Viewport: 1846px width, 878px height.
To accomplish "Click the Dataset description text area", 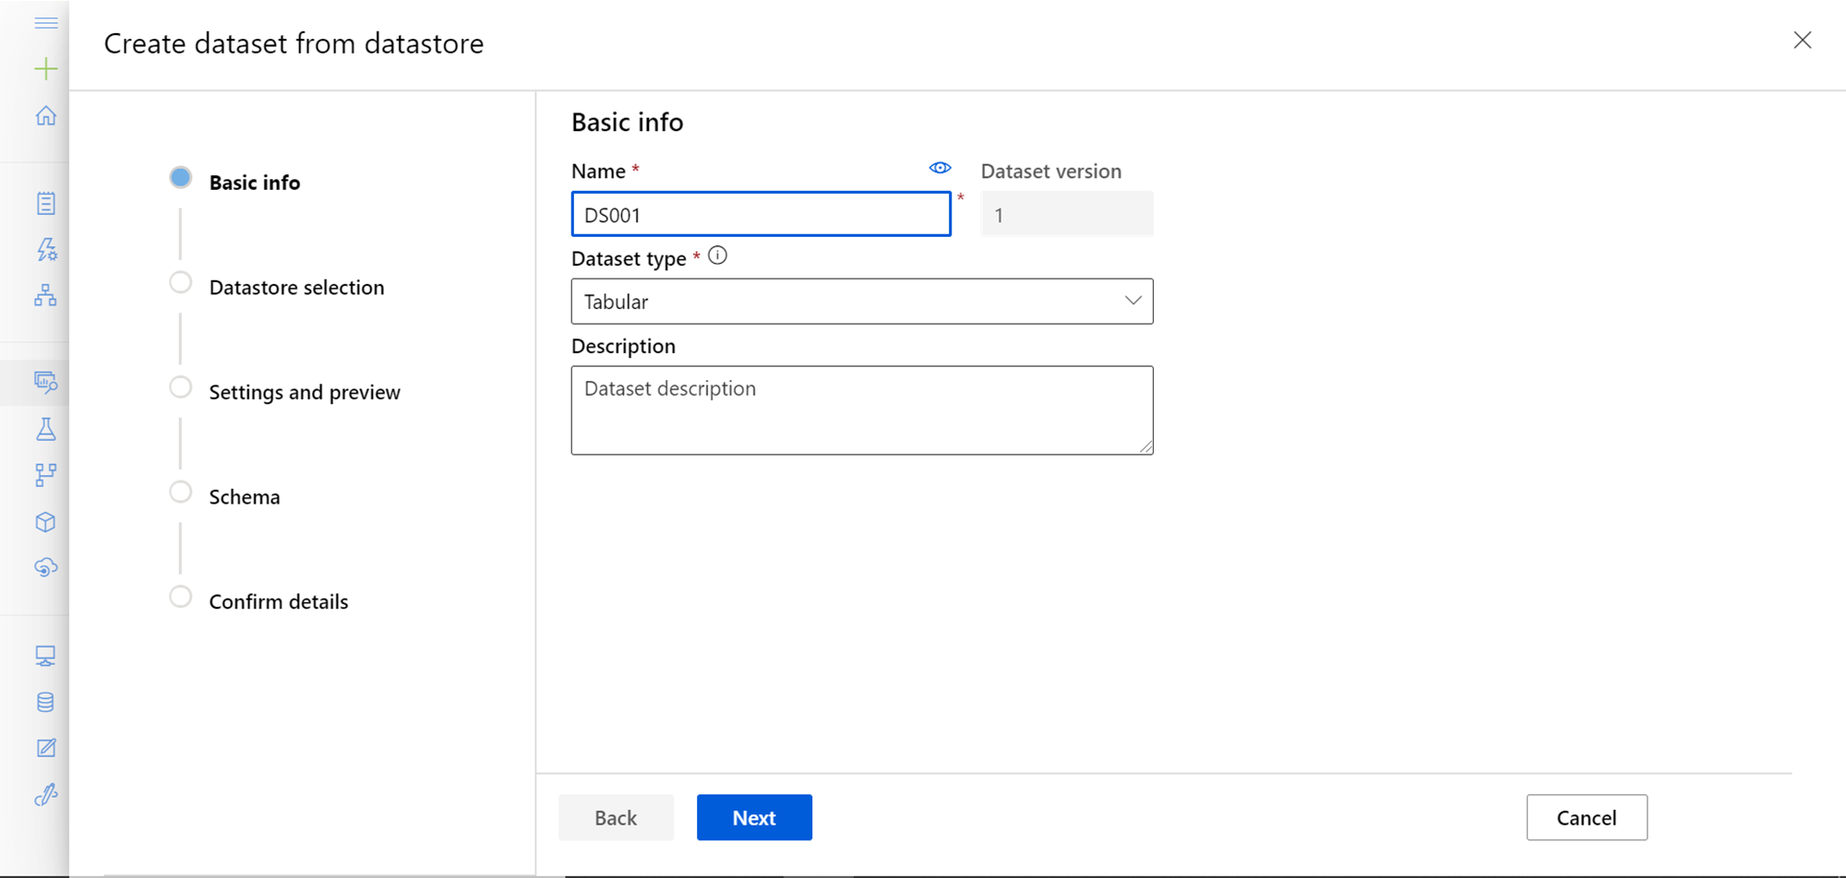I will pos(861,410).
